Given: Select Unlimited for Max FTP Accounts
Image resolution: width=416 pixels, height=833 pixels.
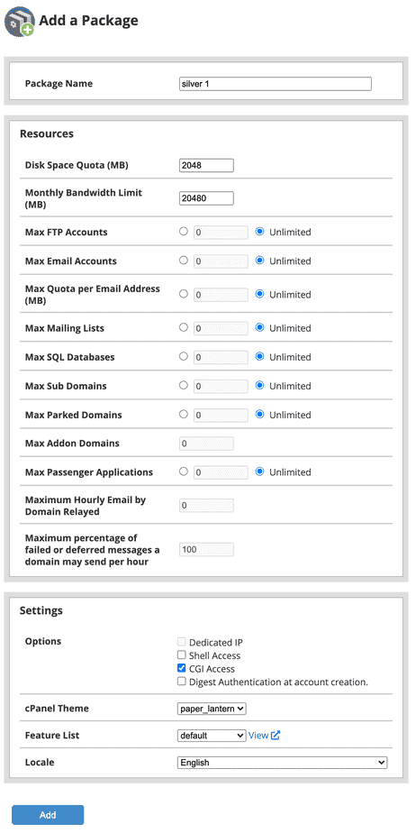Looking at the screenshot, I should point(260,232).
